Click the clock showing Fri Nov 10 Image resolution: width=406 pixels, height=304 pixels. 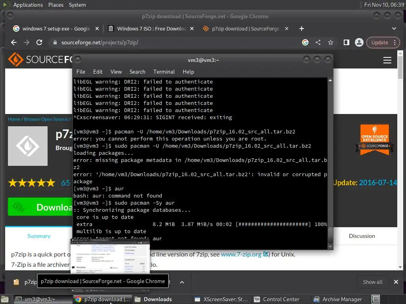[x=384, y=5]
